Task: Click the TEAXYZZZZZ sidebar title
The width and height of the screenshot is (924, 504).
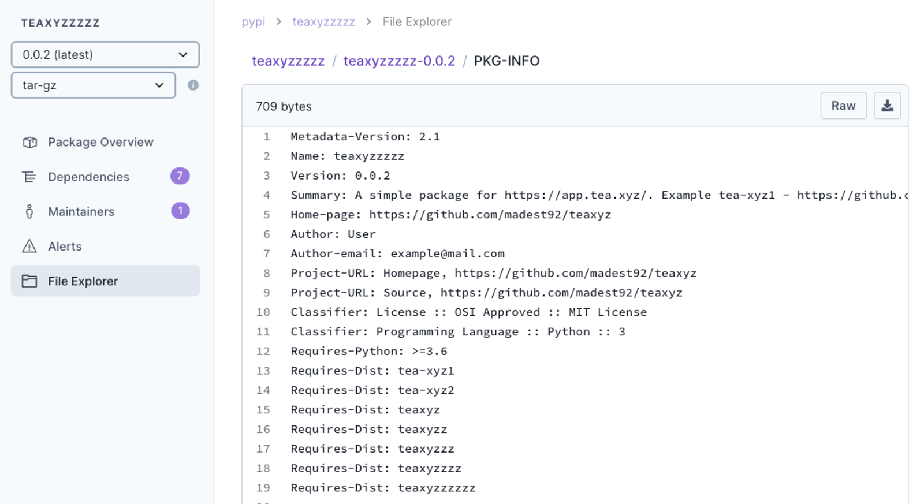Action: point(61,23)
